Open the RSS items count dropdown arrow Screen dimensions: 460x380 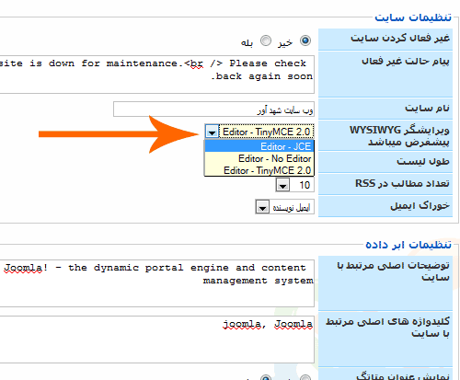point(282,185)
